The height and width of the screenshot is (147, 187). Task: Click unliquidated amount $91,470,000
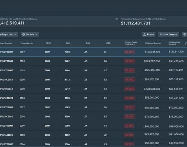(176, 61)
